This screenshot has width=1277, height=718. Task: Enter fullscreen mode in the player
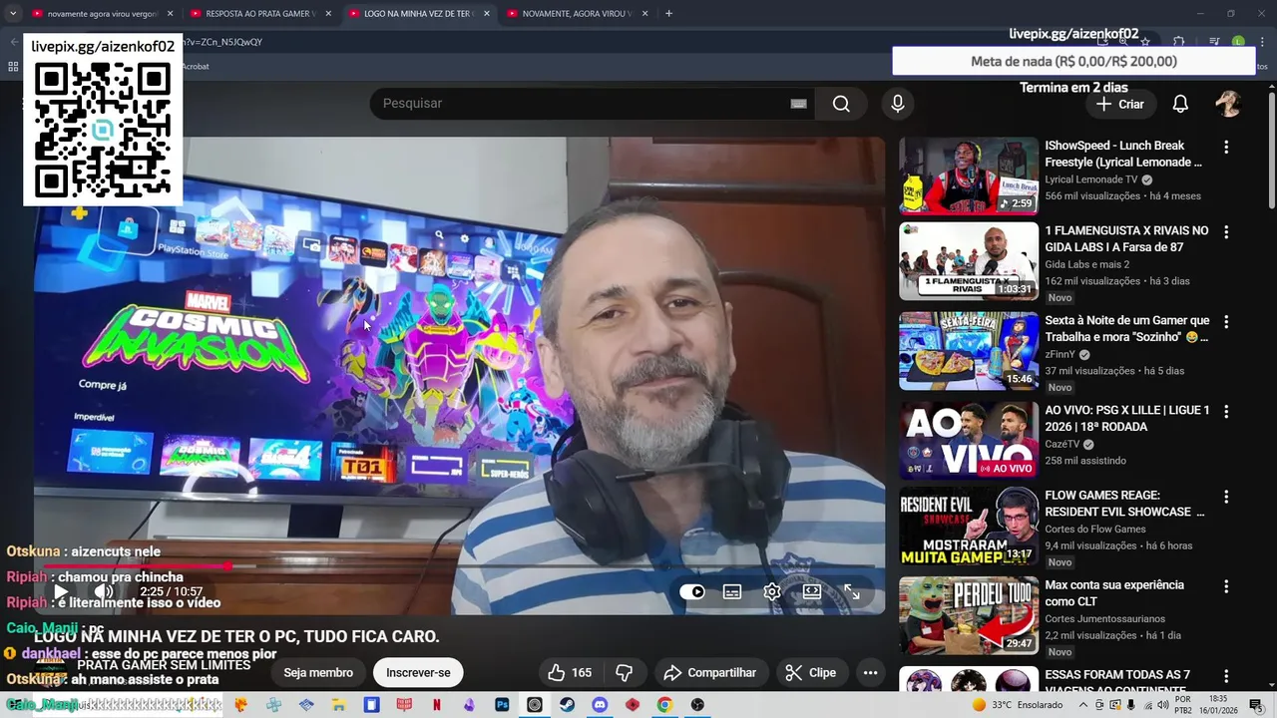[852, 591]
